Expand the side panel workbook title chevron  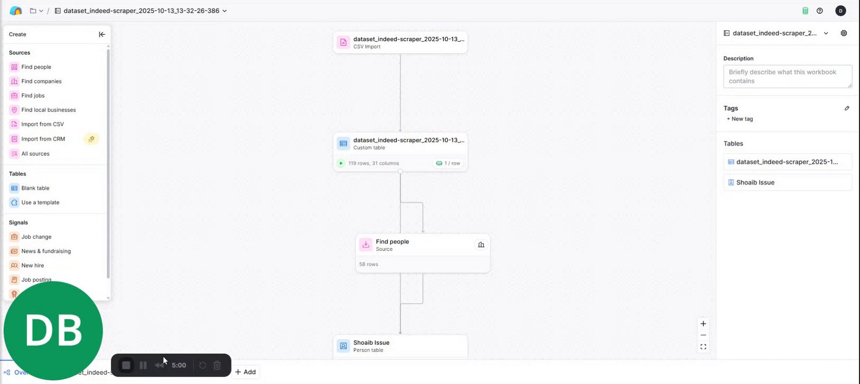(826, 33)
